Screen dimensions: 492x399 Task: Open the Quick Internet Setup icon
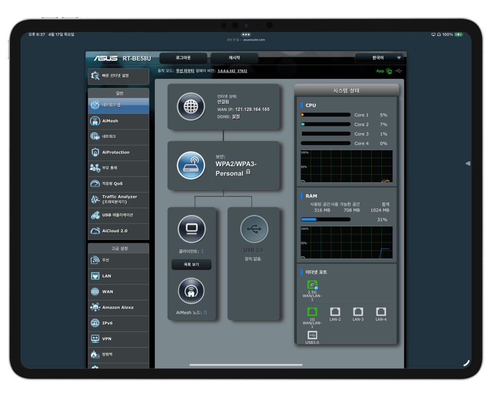pyautogui.click(x=95, y=76)
